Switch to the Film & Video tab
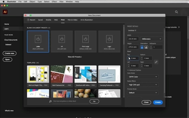Screen dimensions: 189x118 coord(72,20)
